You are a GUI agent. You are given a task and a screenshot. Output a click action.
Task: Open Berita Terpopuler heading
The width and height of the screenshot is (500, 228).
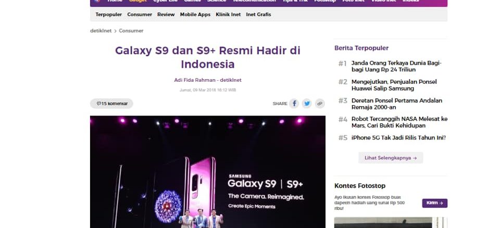click(x=361, y=48)
